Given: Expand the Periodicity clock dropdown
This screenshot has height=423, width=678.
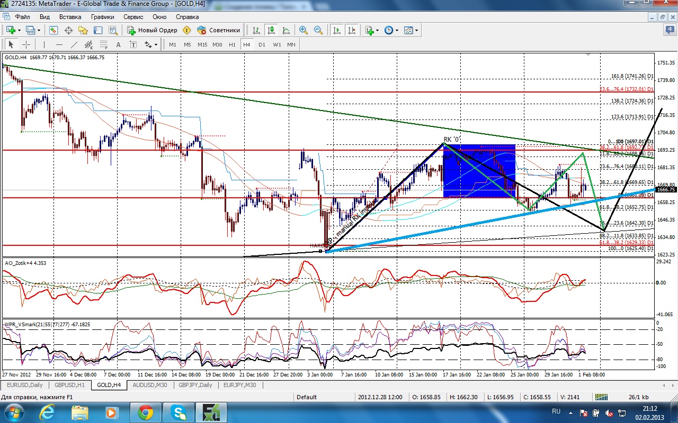Looking at the screenshot, I should [x=397, y=30].
